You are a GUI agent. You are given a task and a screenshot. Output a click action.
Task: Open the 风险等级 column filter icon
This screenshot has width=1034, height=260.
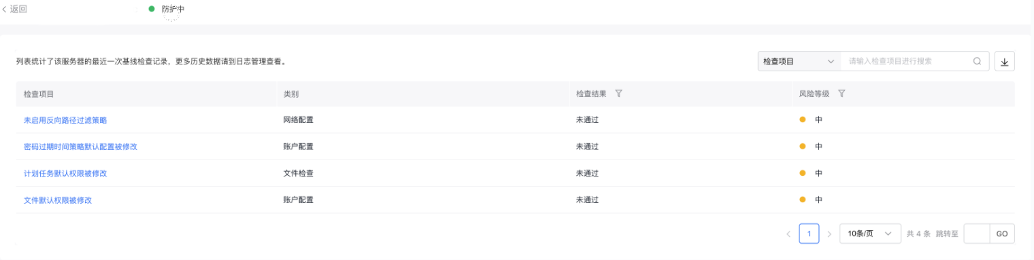[x=841, y=94]
